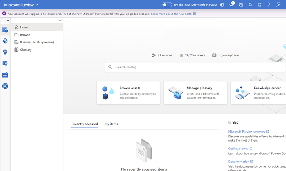Click "No recently accessed items" text
The image size is (286, 171).
144,169
